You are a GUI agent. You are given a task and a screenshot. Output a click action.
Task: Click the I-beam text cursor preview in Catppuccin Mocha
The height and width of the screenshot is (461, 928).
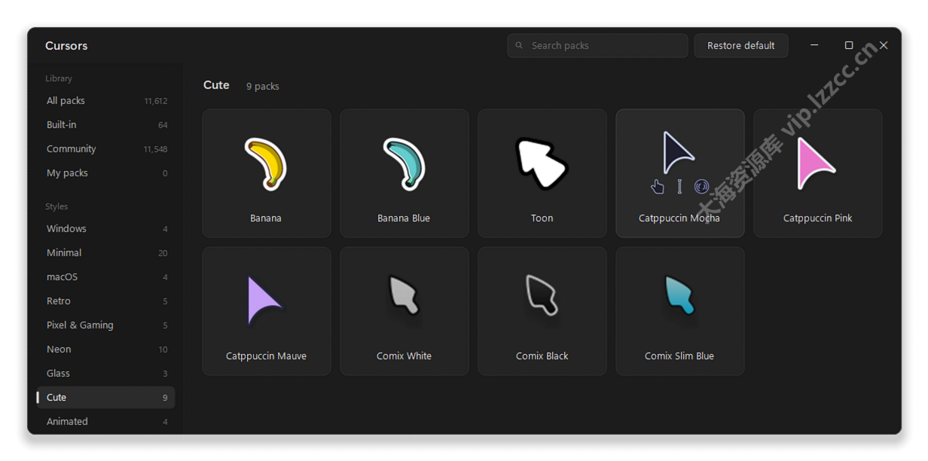(679, 187)
